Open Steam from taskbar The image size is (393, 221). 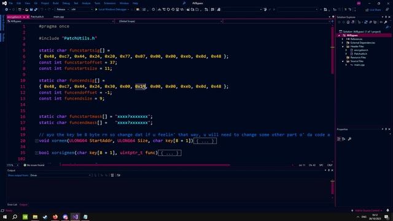pos(45,217)
